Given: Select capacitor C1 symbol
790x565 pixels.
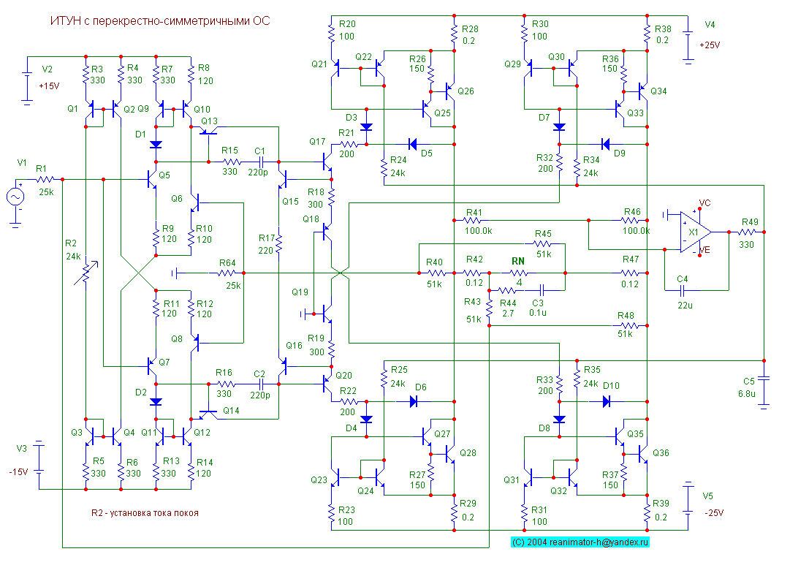Looking at the screenshot, I should click(x=262, y=162).
